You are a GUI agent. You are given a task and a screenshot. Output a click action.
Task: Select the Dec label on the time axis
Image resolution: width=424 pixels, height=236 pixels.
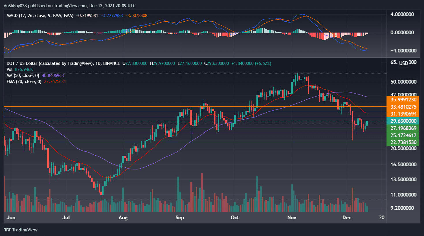347,218
